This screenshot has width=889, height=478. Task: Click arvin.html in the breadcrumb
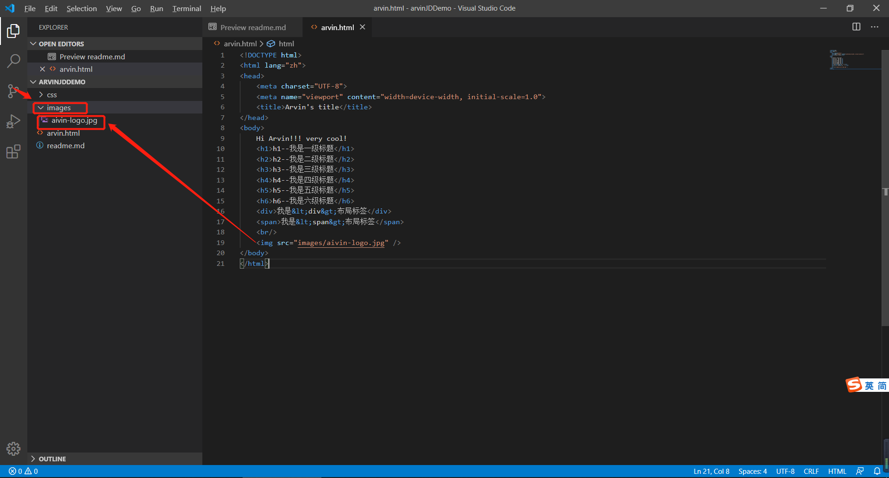(240, 44)
